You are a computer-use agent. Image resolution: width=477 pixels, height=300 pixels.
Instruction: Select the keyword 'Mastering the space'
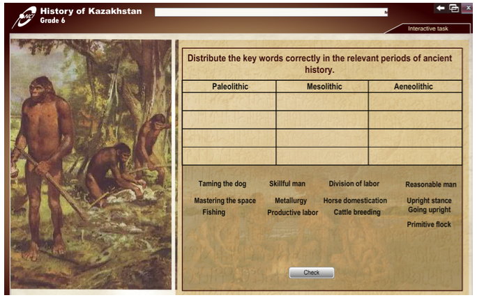point(225,200)
